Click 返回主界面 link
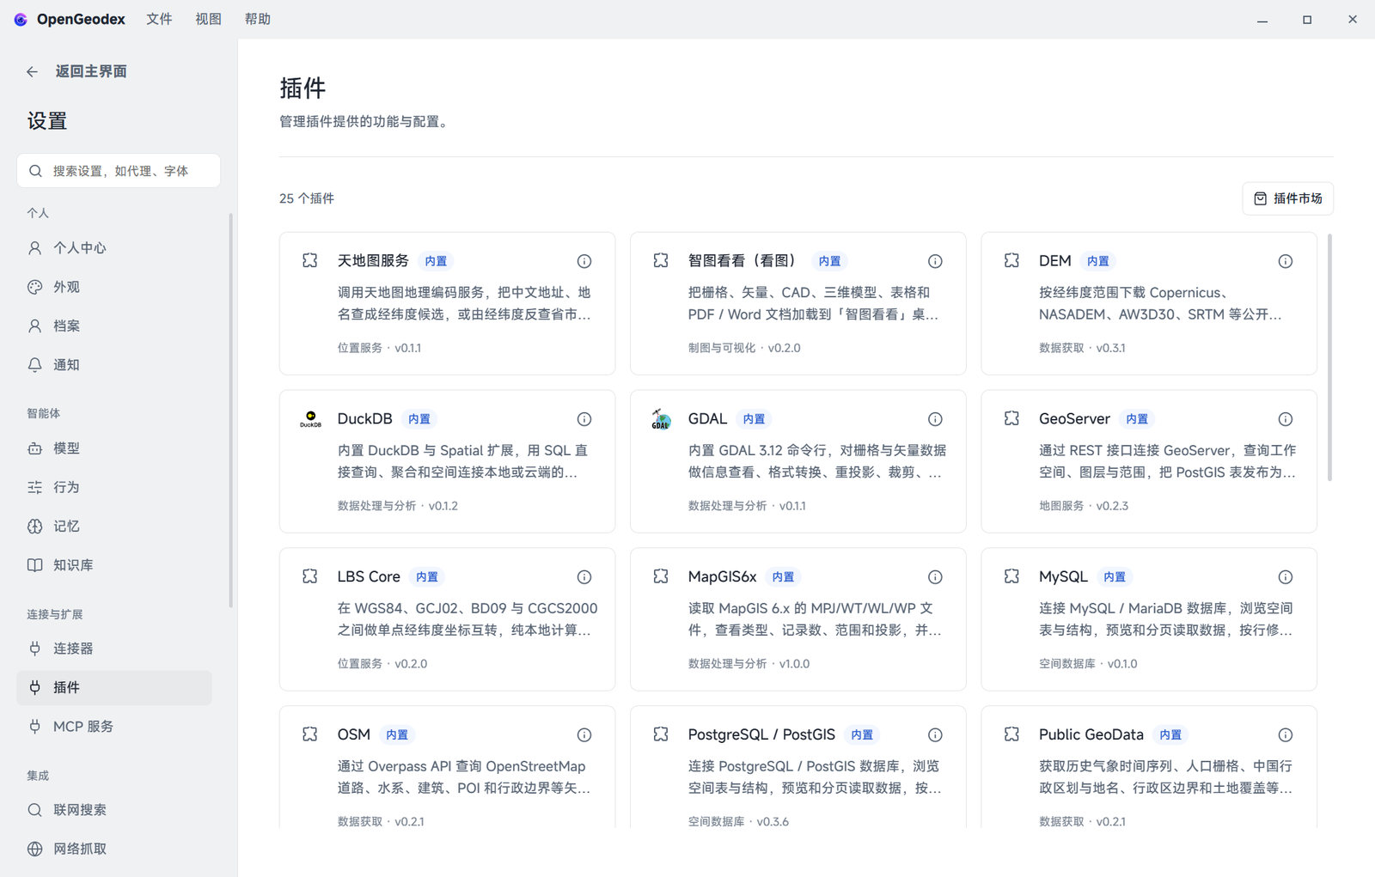Screen dimensions: 1375x877 [91, 71]
